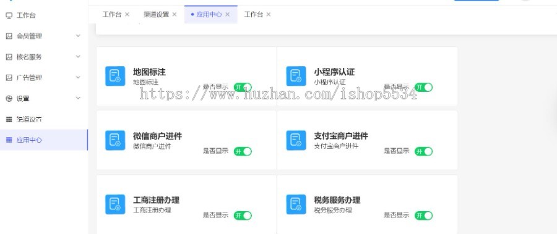Close the last 工作台 tab

[269, 15]
